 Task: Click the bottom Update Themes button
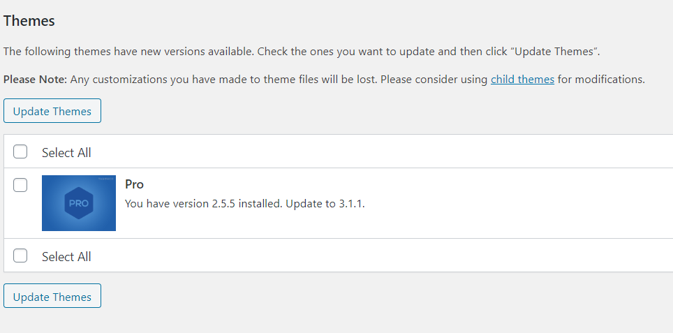52,296
